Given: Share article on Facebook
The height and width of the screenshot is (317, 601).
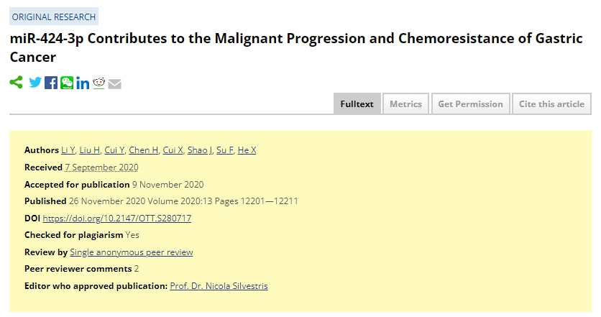Looking at the screenshot, I should tap(51, 83).
